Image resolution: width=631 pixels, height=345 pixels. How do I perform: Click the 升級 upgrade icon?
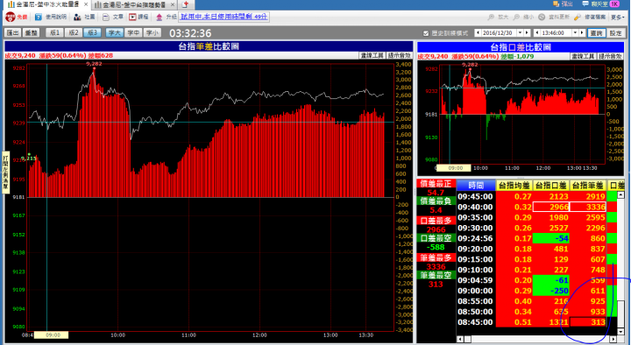(160, 17)
